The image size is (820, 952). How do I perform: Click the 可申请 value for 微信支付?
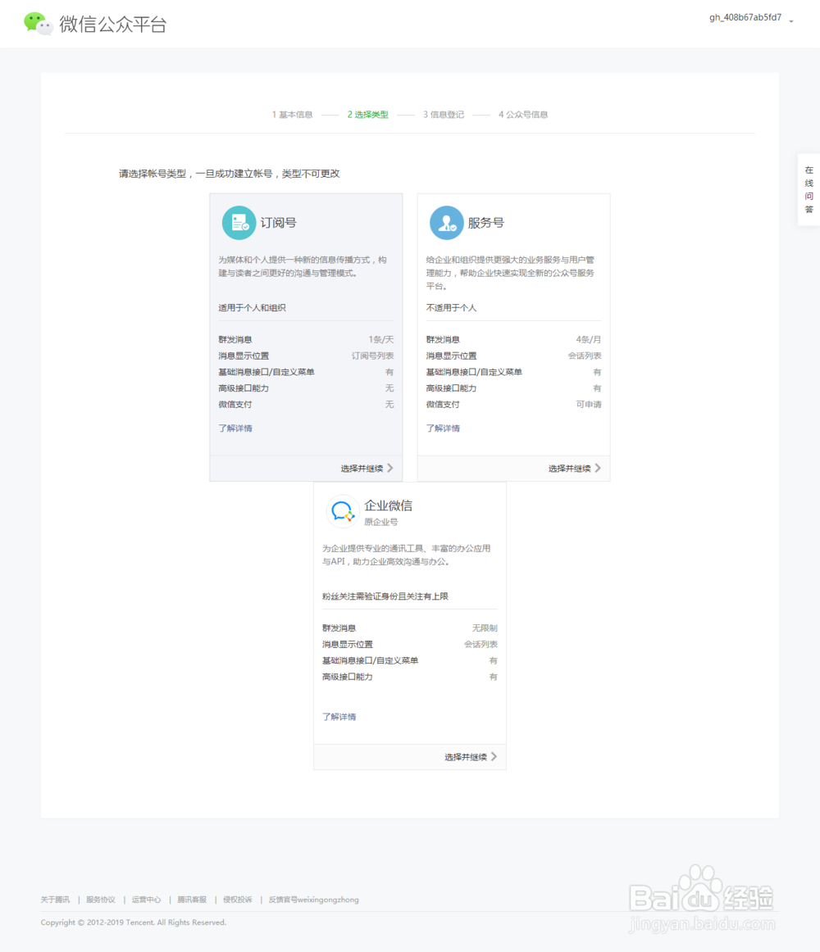click(589, 405)
